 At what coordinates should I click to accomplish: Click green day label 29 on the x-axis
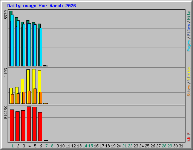(x=170, y=146)
